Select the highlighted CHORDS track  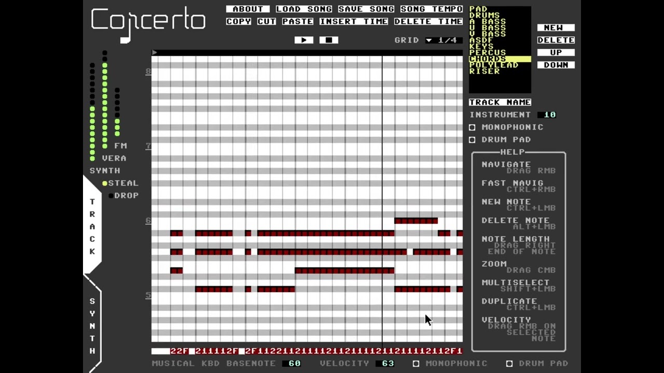pos(500,59)
